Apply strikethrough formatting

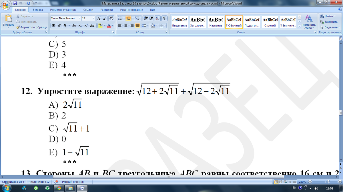pos(74,26)
